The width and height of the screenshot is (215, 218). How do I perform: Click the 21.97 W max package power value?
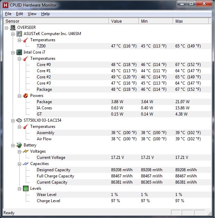click(x=182, y=102)
